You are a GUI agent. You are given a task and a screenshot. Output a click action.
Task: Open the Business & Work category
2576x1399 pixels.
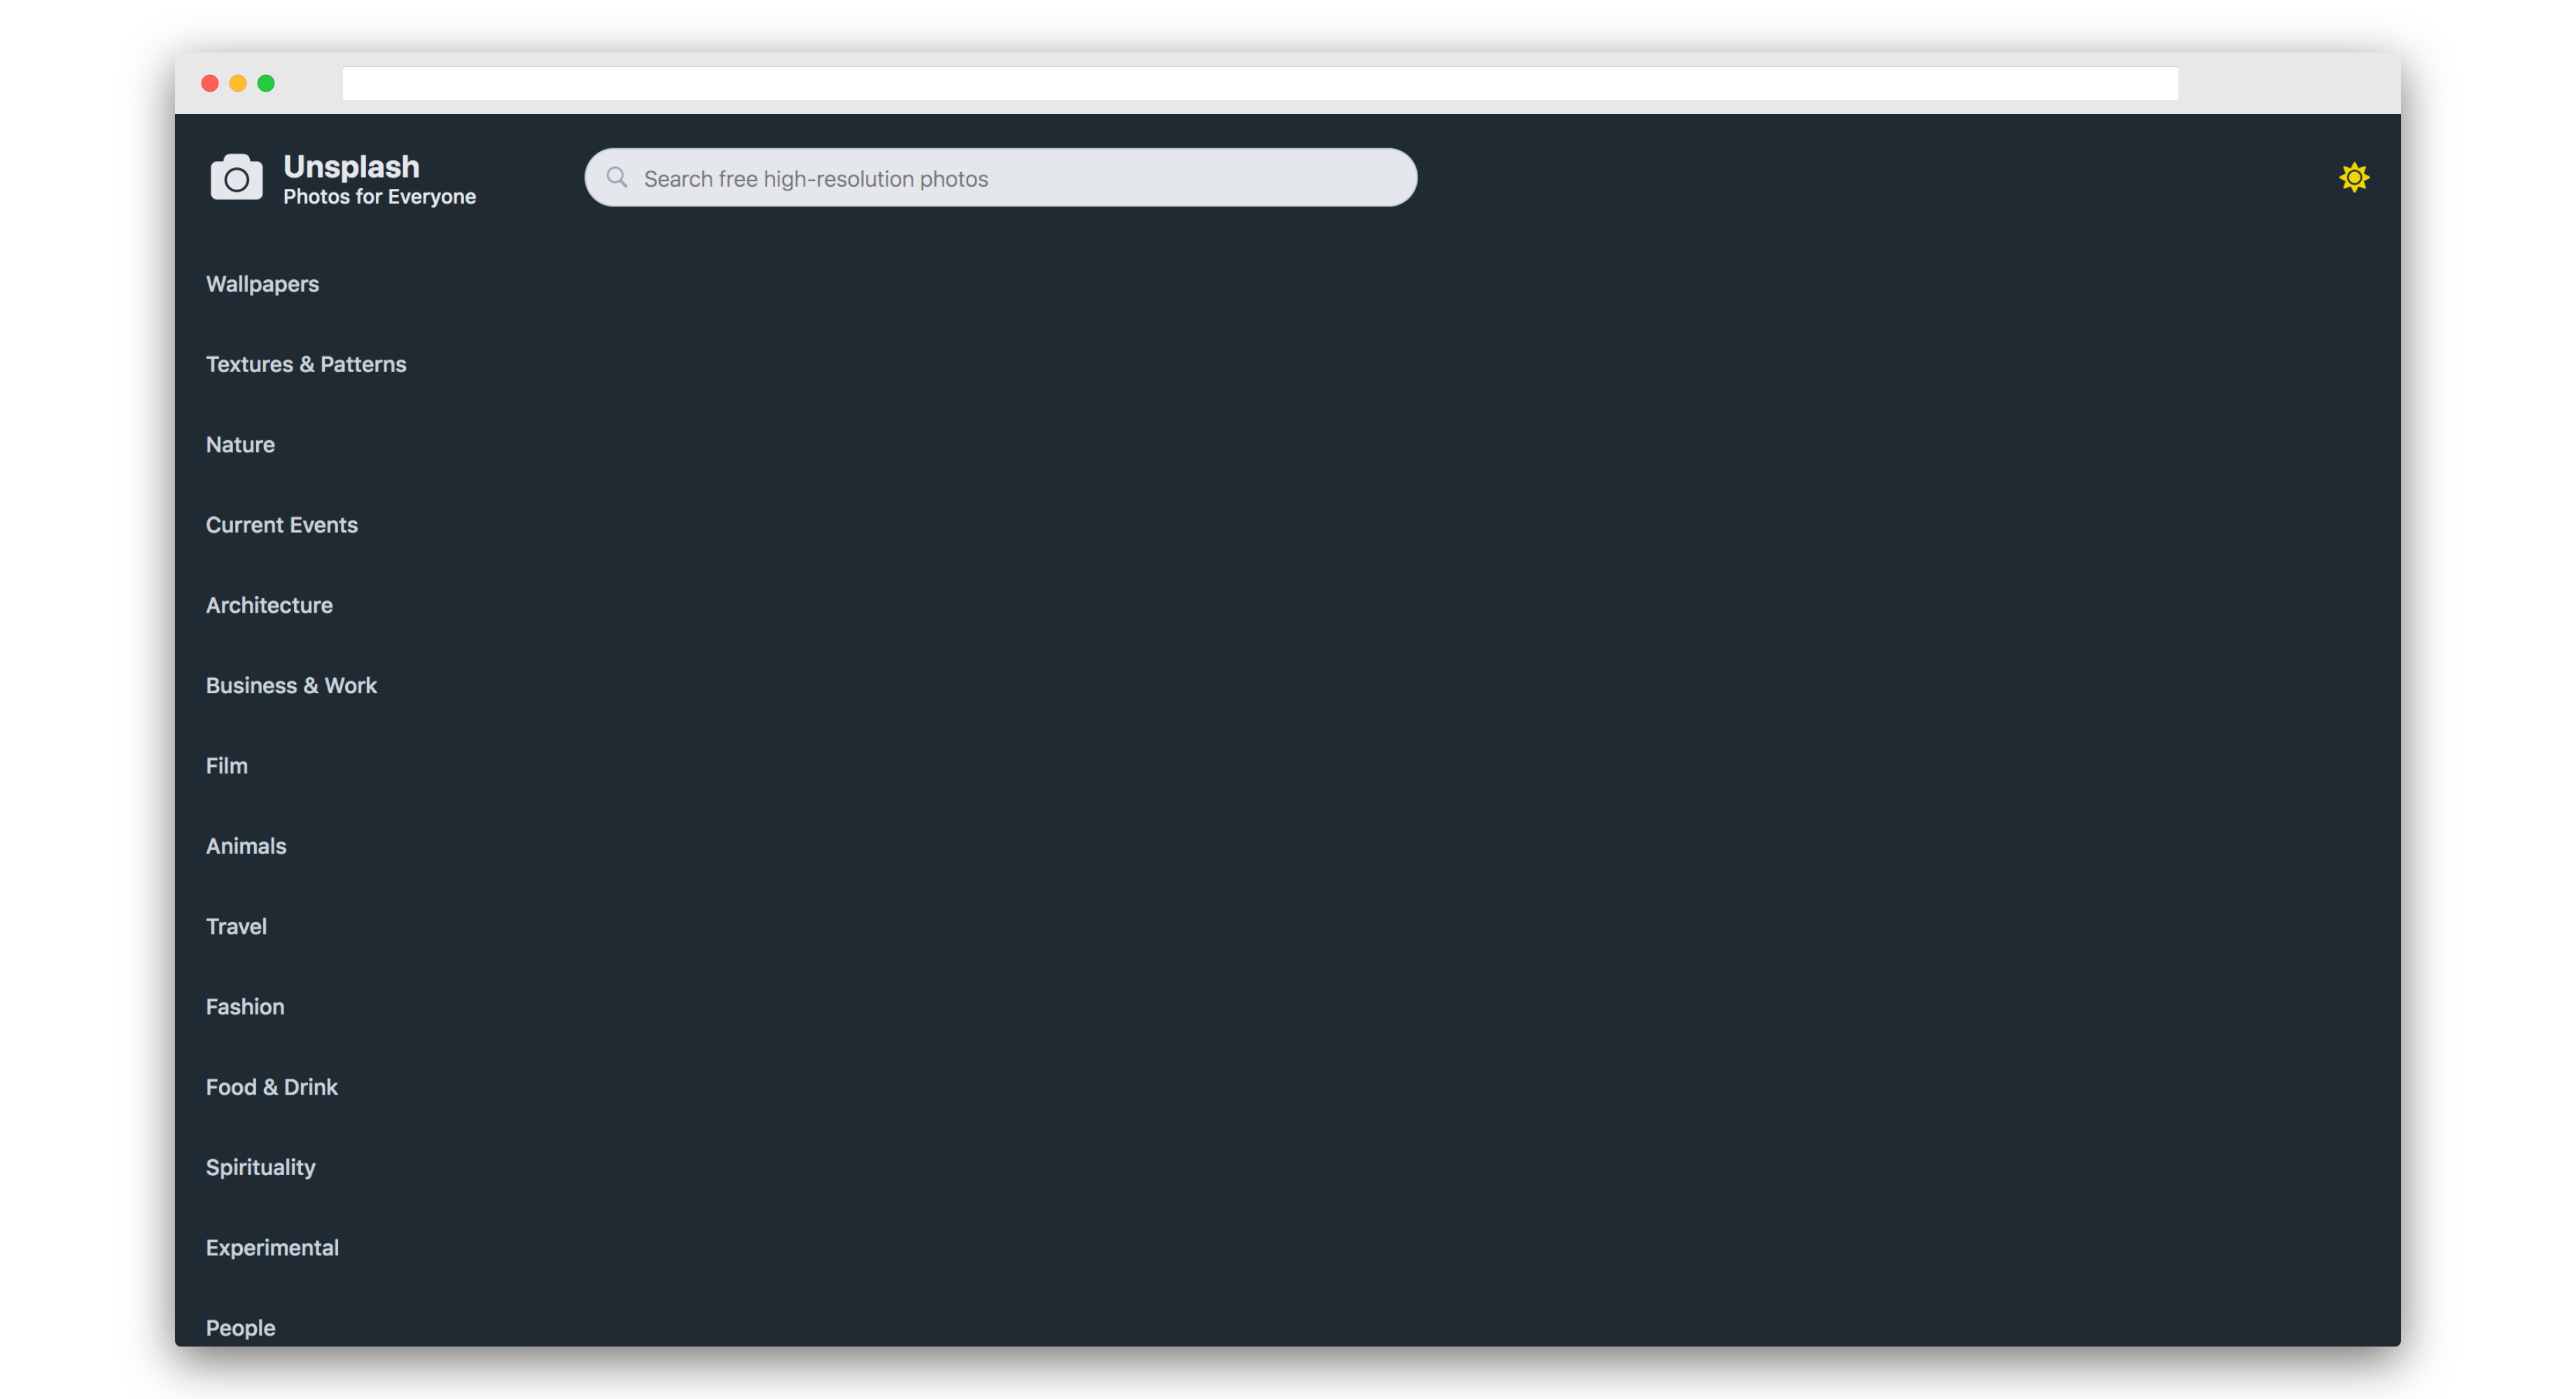(x=290, y=686)
